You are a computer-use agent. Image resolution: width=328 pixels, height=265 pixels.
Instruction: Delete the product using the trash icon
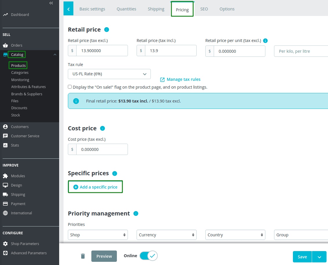point(83,256)
